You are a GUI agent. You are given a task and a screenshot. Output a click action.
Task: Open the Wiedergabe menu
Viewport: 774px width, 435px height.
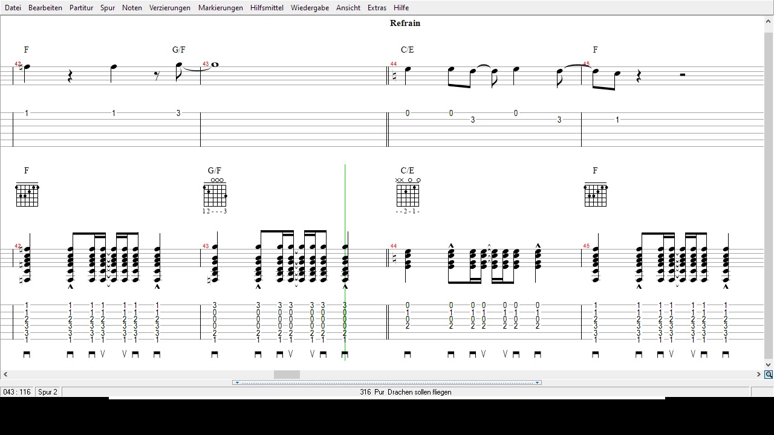pos(310,8)
